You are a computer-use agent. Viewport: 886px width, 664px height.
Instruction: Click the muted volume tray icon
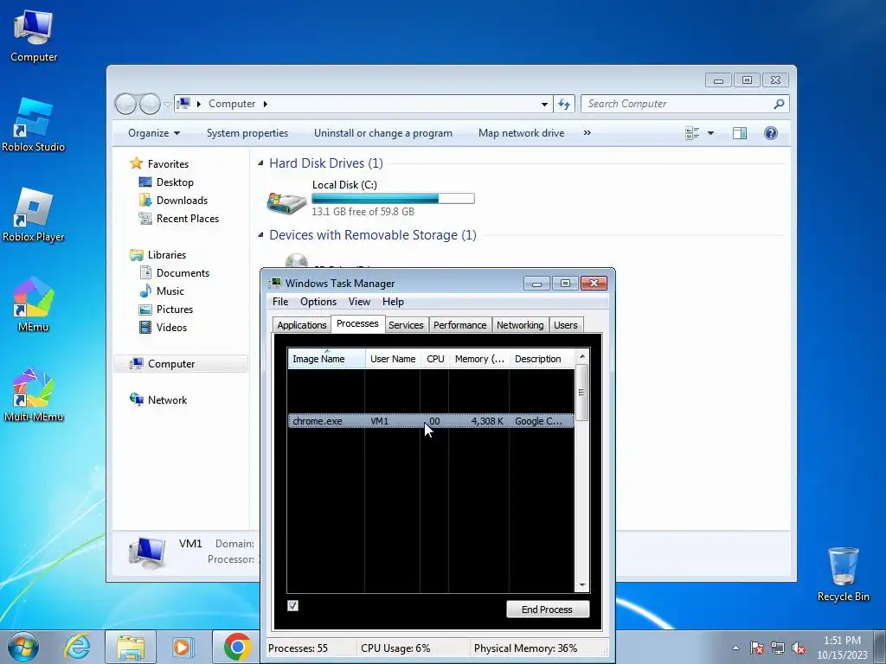click(x=799, y=648)
